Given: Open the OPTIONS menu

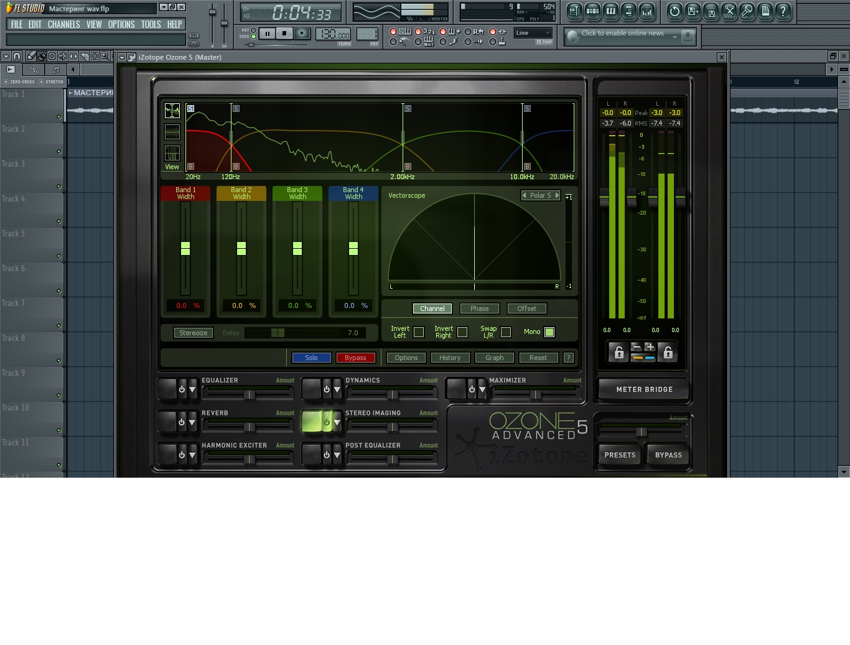Looking at the screenshot, I should [x=121, y=24].
